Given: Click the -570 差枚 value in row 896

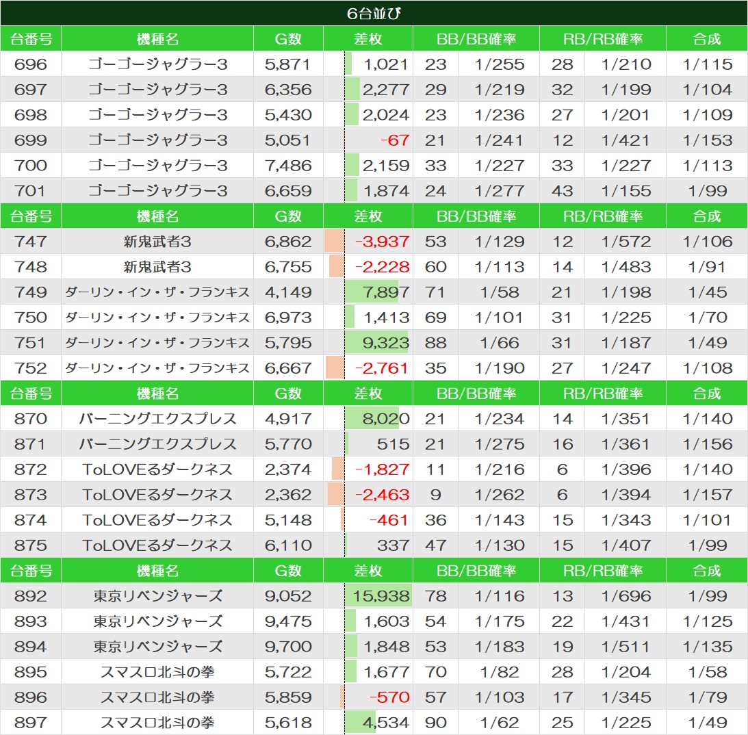Looking at the screenshot, I should [x=389, y=697].
